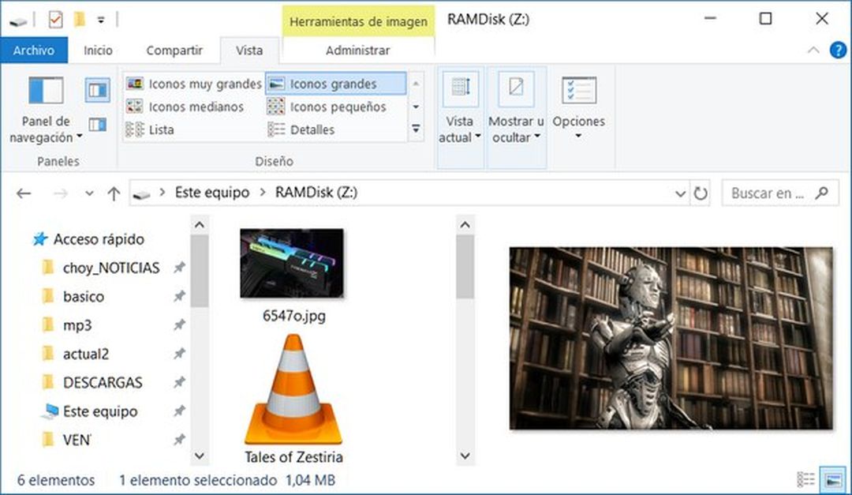Switch to the Compartir tab
Image resolution: width=852 pixels, height=495 pixels.
174,50
